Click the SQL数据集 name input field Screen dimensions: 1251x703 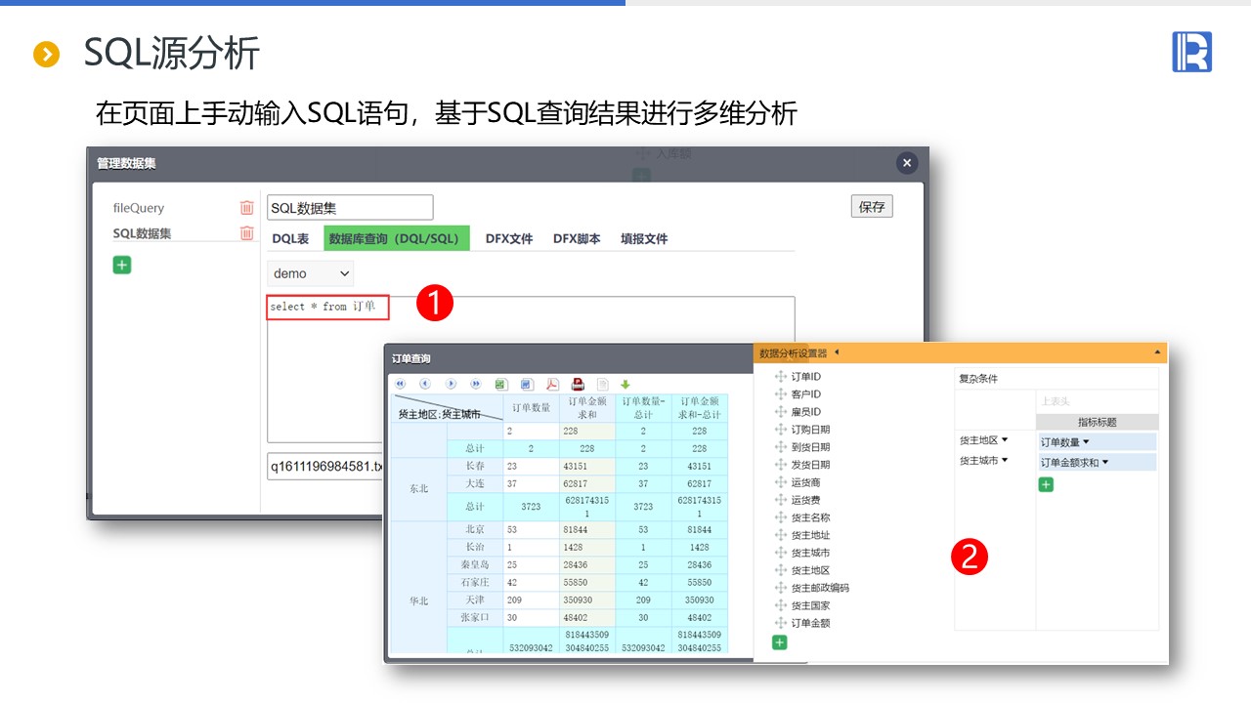click(x=349, y=208)
